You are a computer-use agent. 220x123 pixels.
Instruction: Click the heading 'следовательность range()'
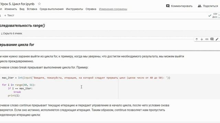coord(22,26)
